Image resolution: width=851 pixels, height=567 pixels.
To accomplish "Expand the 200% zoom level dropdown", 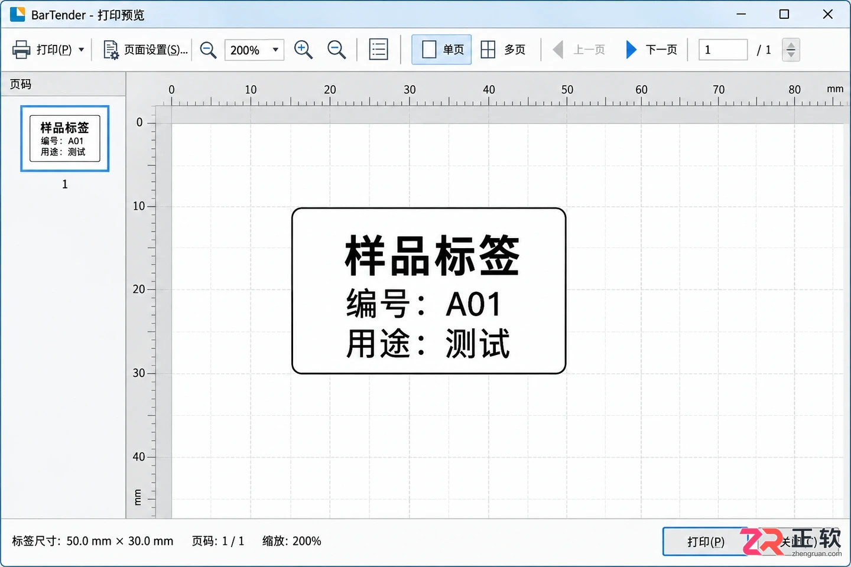I will [x=275, y=50].
